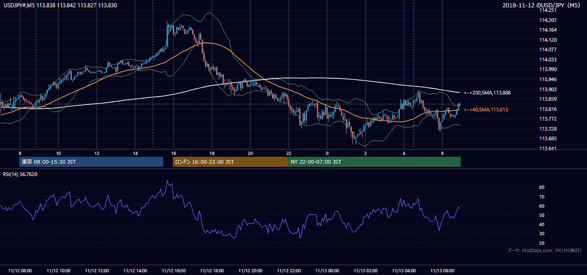
Task: Click the 11/13 02:00 date axis label
Action: (x=366, y=271)
